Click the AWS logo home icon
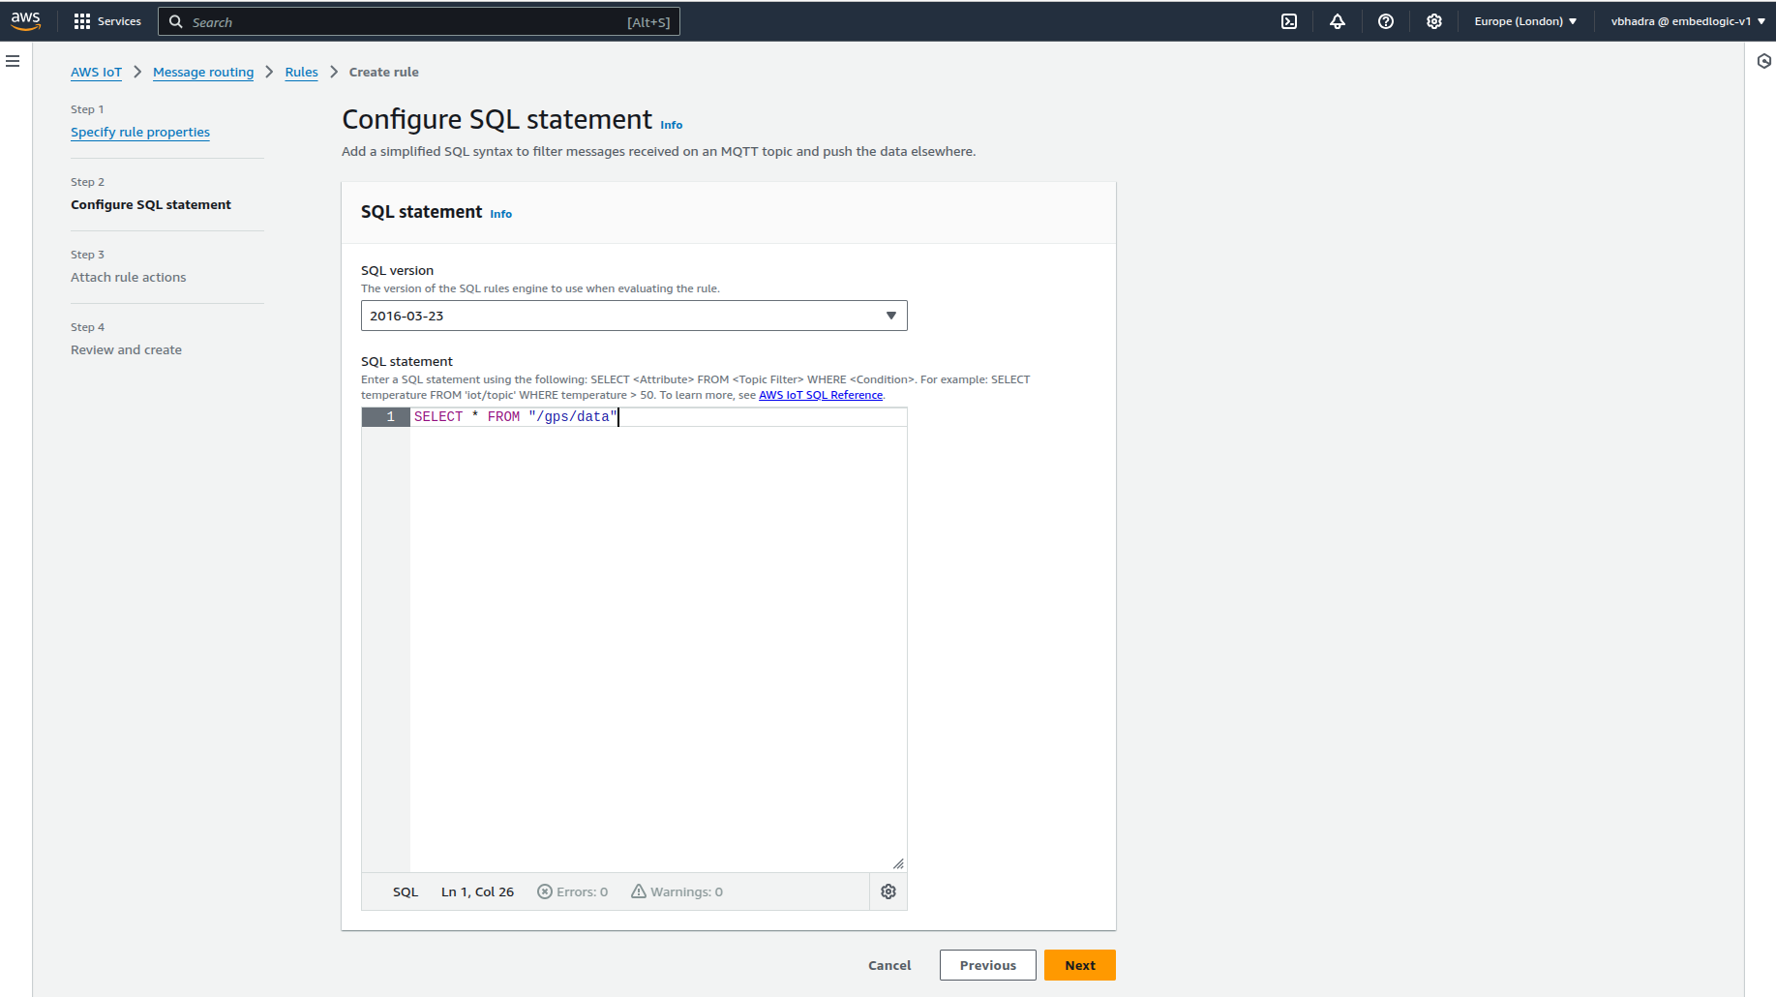 tap(26, 21)
